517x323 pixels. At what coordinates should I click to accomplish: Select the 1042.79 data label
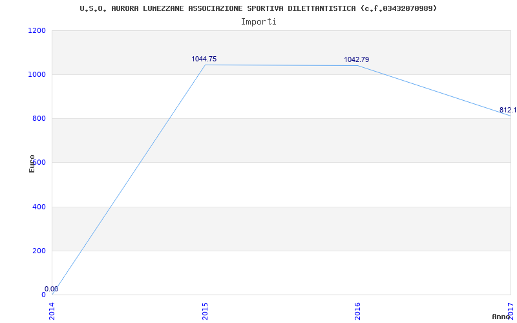pos(357,59)
